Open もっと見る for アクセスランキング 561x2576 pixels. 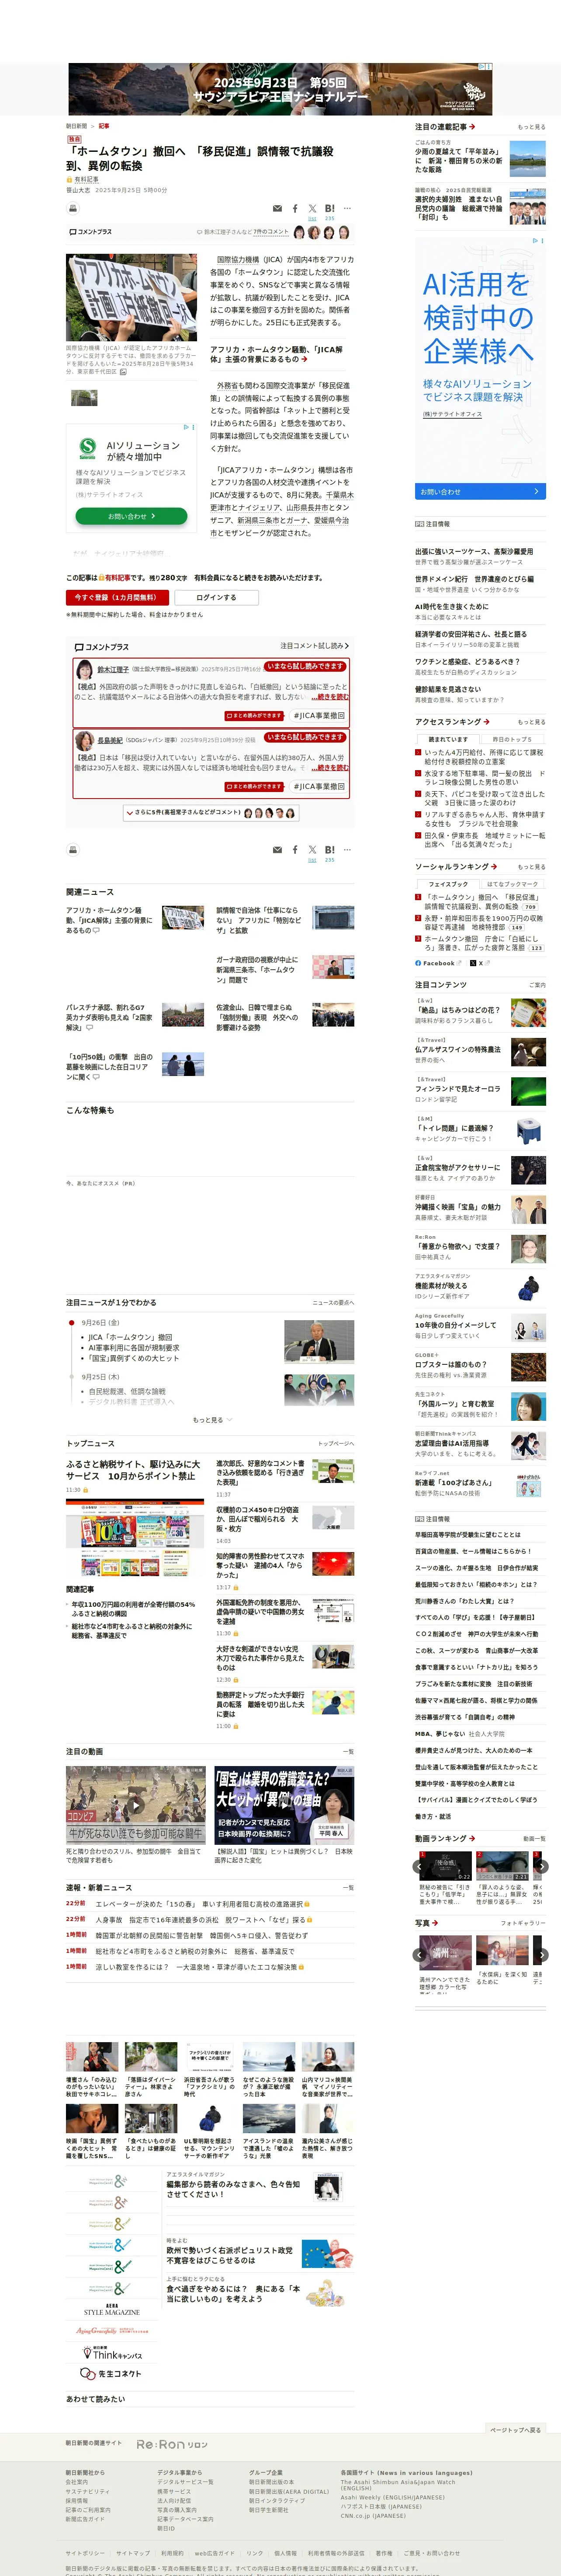coord(531,722)
